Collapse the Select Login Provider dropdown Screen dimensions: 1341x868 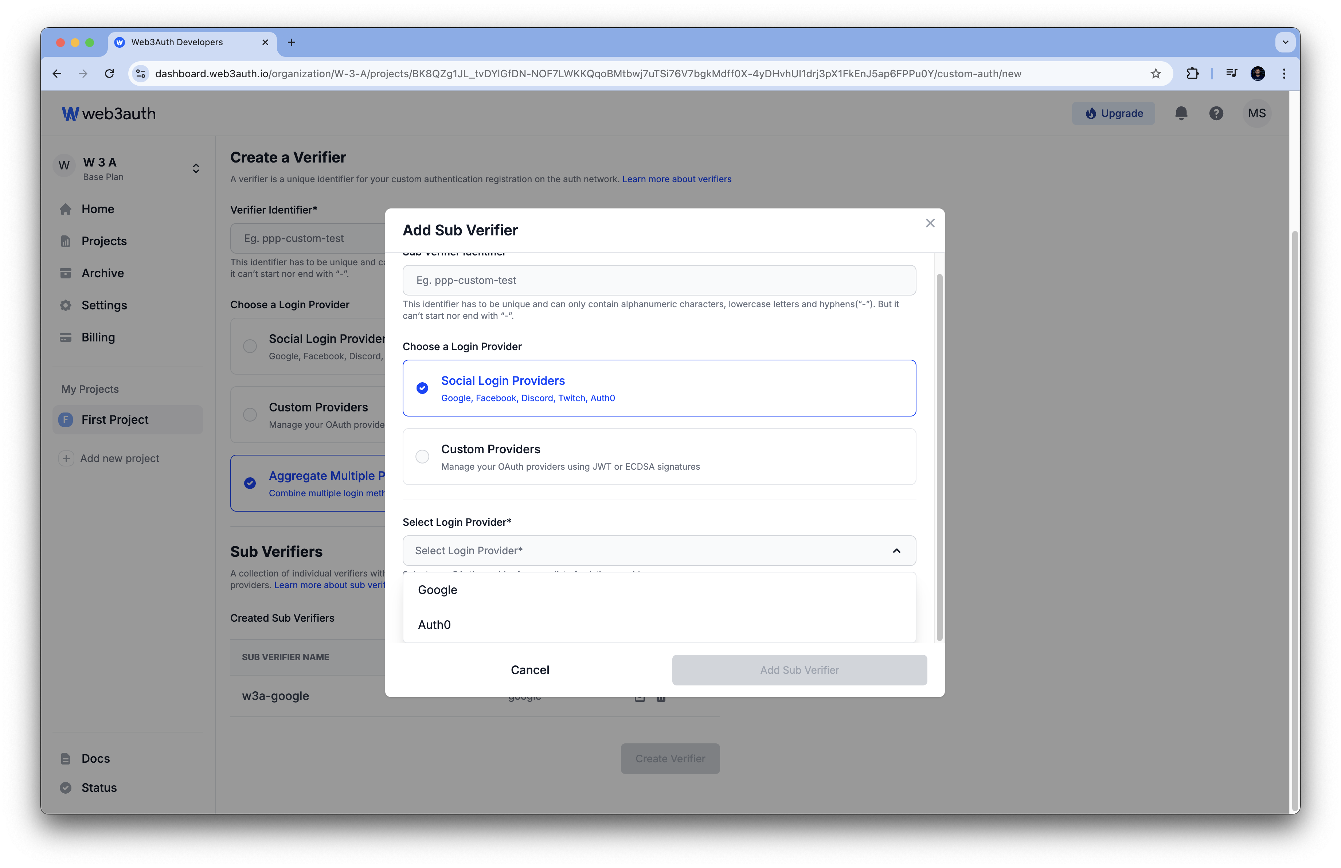point(896,550)
